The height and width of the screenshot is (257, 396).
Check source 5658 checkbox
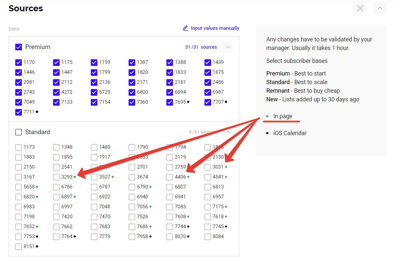click(x=19, y=187)
